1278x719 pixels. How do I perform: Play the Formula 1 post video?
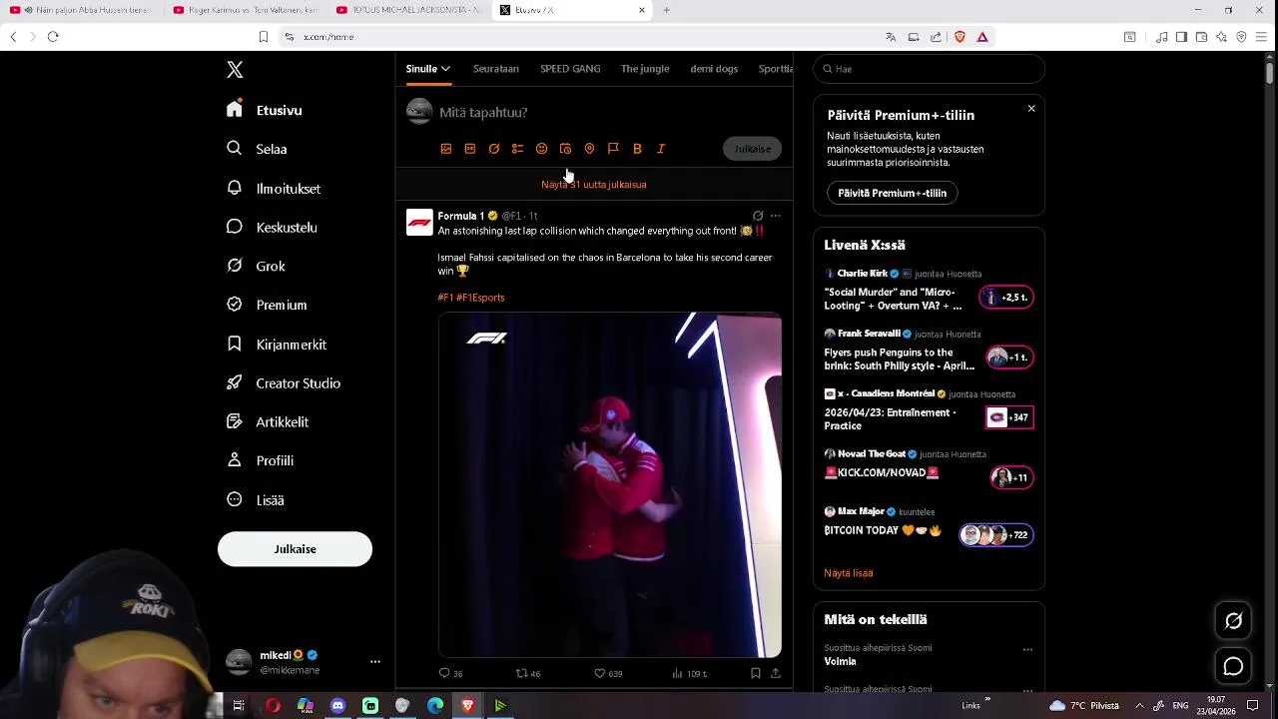pos(610,485)
